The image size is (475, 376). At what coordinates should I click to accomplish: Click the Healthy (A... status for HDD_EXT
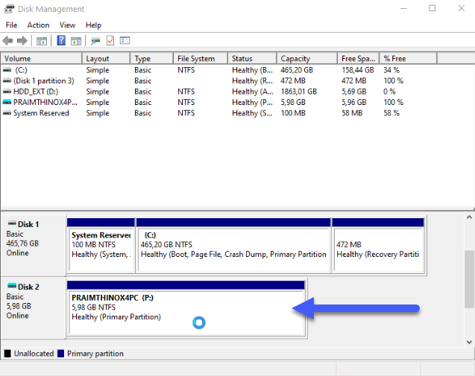pos(253,92)
